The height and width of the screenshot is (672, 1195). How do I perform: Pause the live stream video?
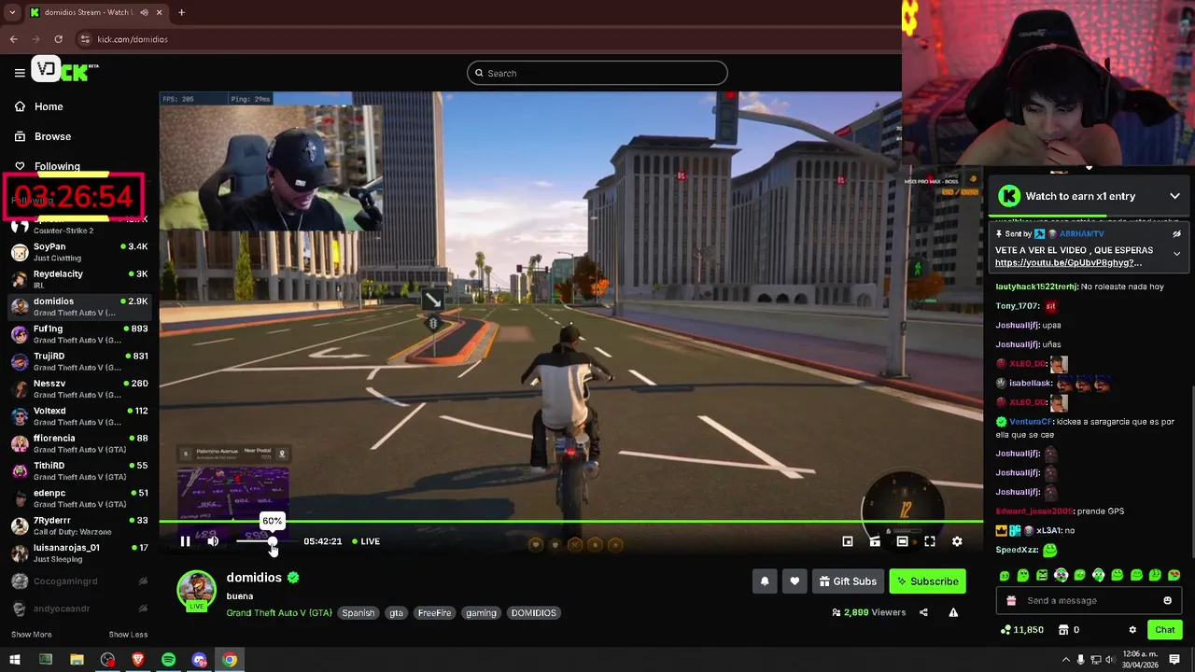(x=185, y=541)
